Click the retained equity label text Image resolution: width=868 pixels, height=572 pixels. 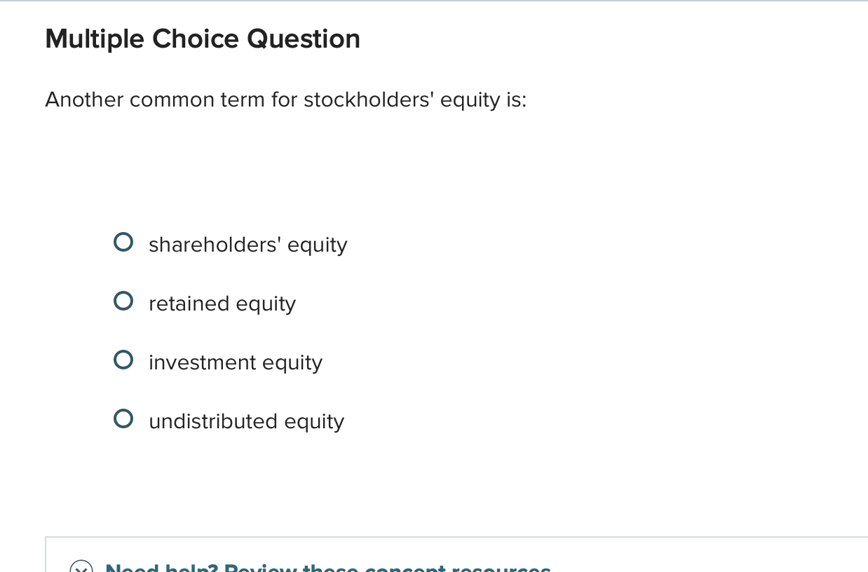coord(222,303)
